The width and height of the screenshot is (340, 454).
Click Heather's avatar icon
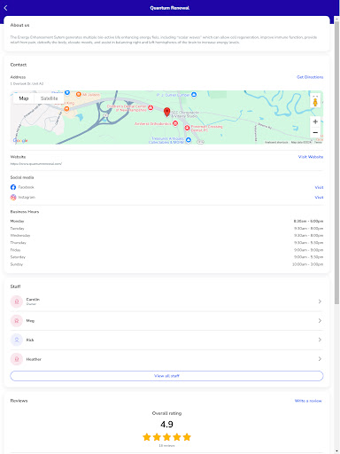coord(17,359)
